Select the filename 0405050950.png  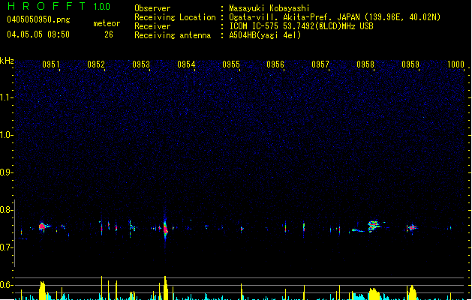tap(38, 19)
